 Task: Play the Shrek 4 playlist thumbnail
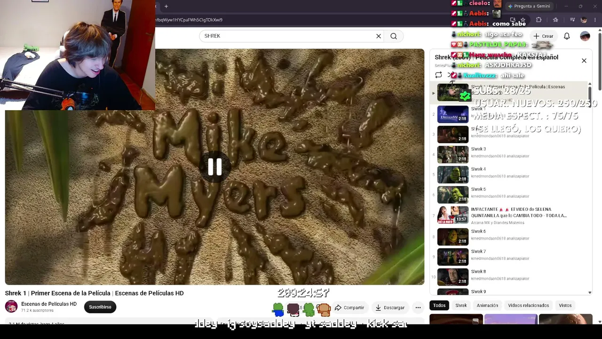click(x=453, y=175)
